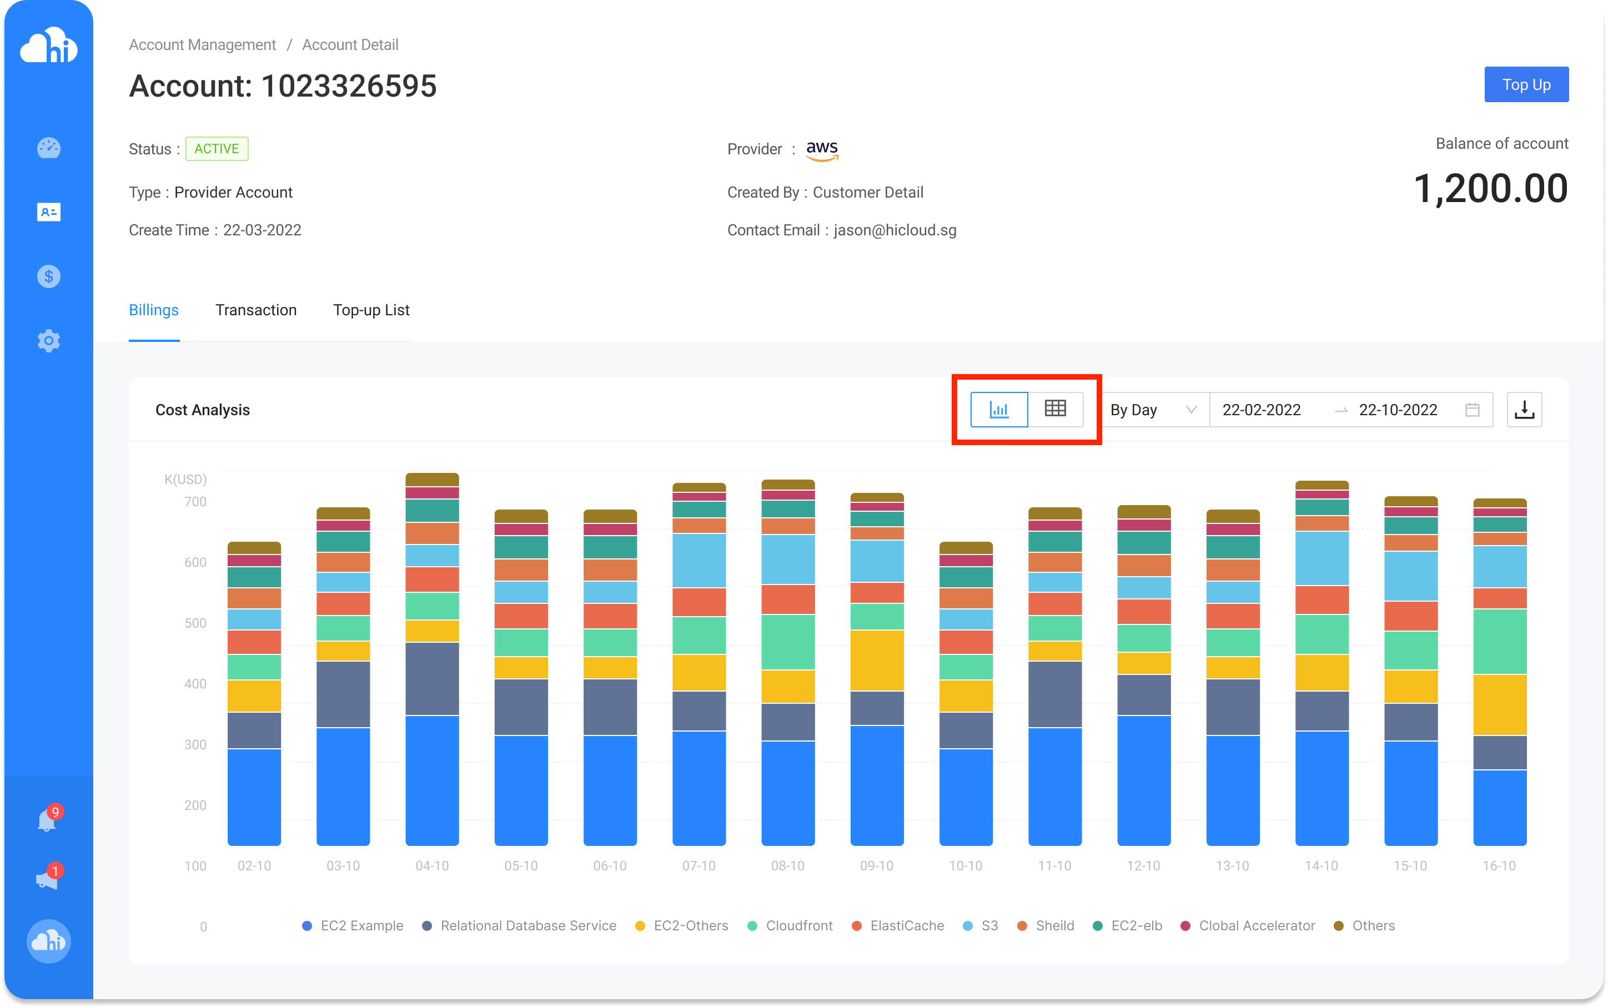Viewport: 1608px width, 1008px height.
Task: Click the 14-10 stacked bar
Action: 1322,663
